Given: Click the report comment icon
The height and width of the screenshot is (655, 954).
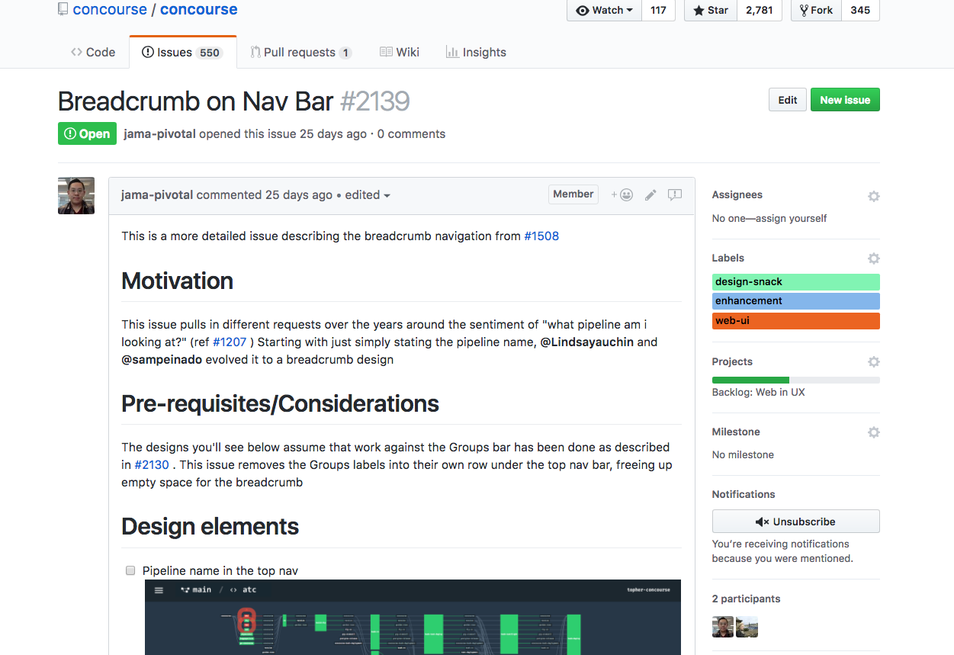Looking at the screenshot, I should (x=675, y=194).
